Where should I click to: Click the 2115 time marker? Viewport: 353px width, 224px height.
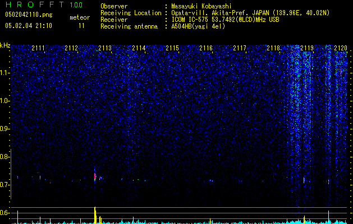[172, 48]
